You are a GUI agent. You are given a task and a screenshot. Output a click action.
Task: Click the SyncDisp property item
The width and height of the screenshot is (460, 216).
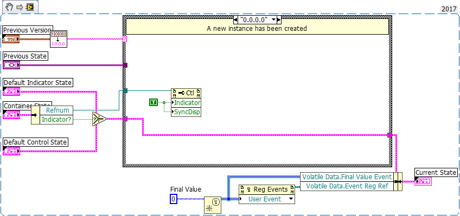coord(186,112)
